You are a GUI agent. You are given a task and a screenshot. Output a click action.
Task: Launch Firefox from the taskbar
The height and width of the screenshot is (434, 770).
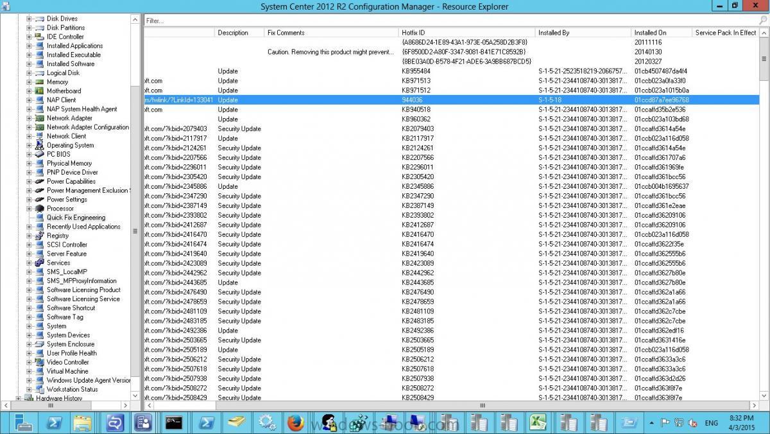(x=295, y=422)
